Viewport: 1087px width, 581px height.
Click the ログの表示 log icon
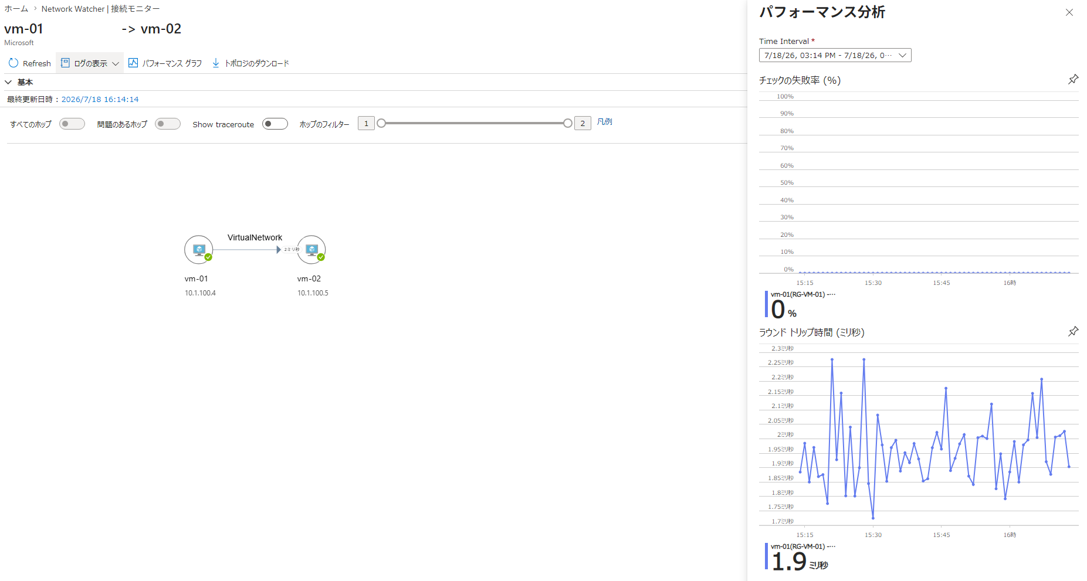click(65, 63)
